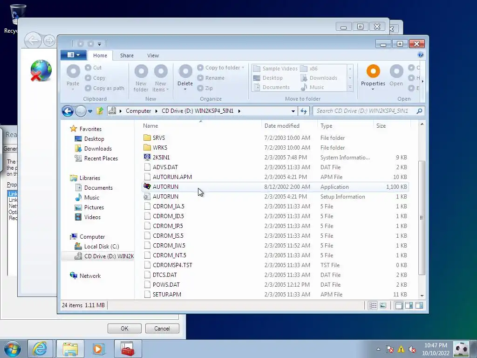Screen dimensions: 477x358
Task: Click the Delete ribbon icon
Action: pos(185,71)
